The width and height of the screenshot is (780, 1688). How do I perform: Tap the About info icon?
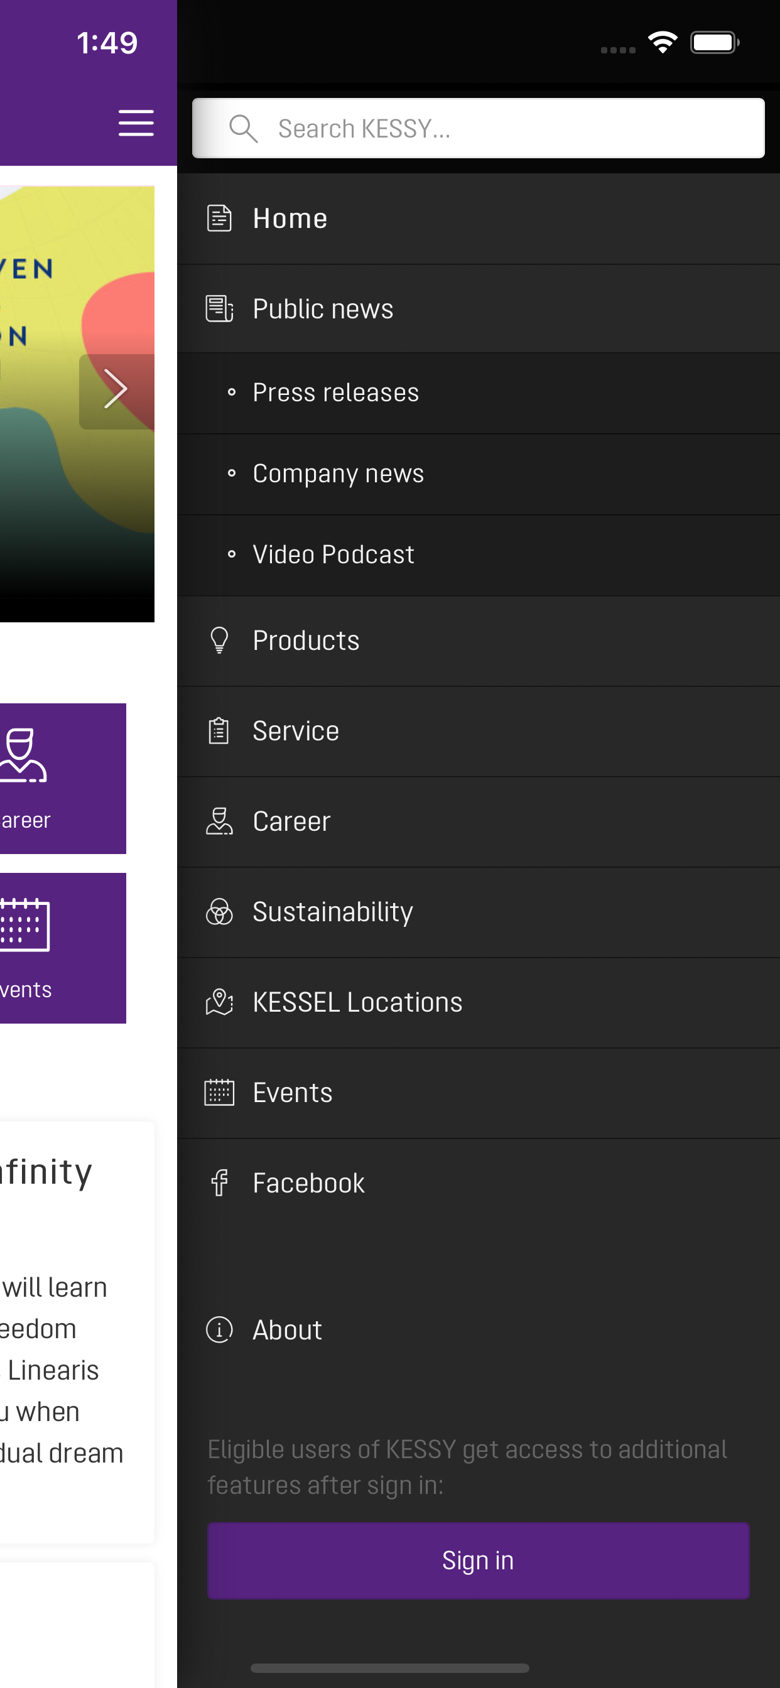(219, 1329)
